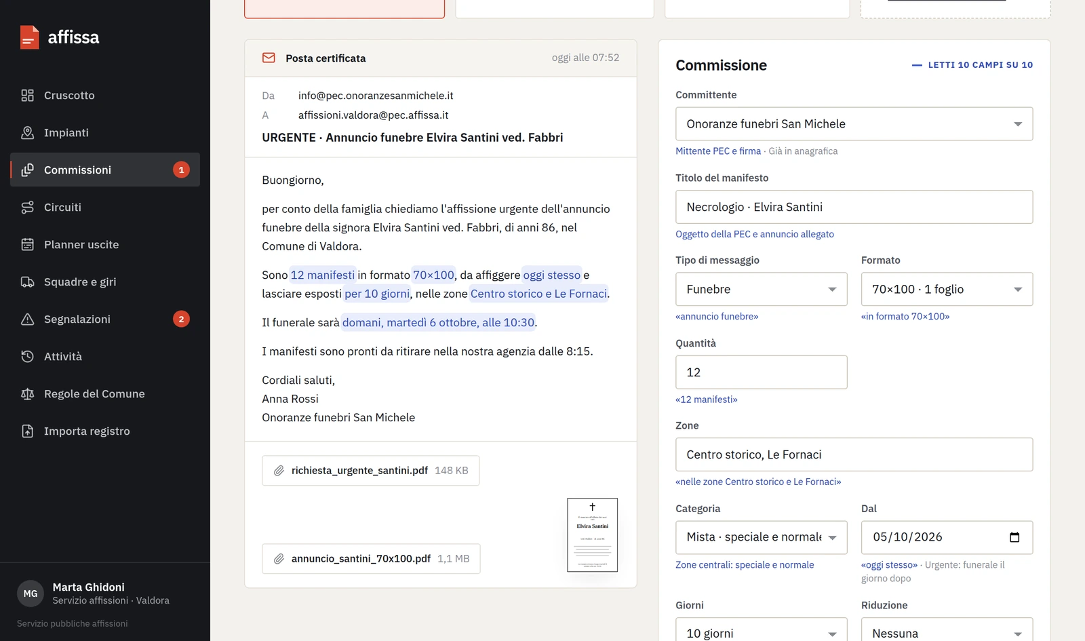
Task: Click paperclip icon of annuncio_santini_70x100.pdf
Action: 279,559
